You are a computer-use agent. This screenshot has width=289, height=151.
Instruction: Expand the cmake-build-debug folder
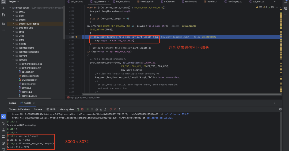click(x=13, y=24)
